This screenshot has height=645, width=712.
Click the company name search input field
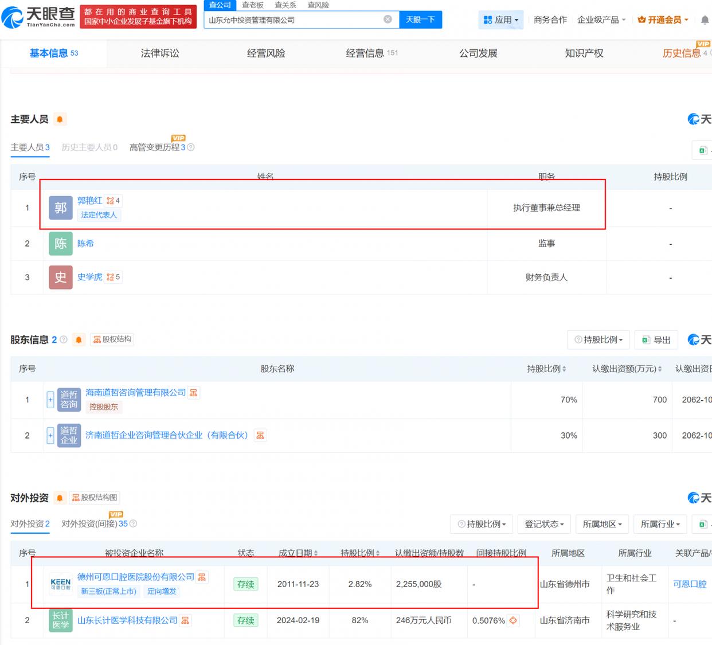(x=292, y=20)
